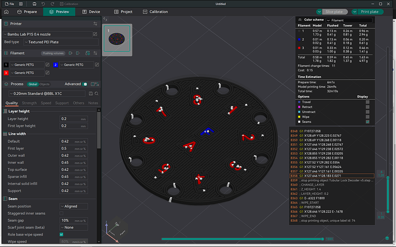This screenshot has height=247, width=396.
Task: Toggle the Advanced mode switch
Action: point(85,84)
